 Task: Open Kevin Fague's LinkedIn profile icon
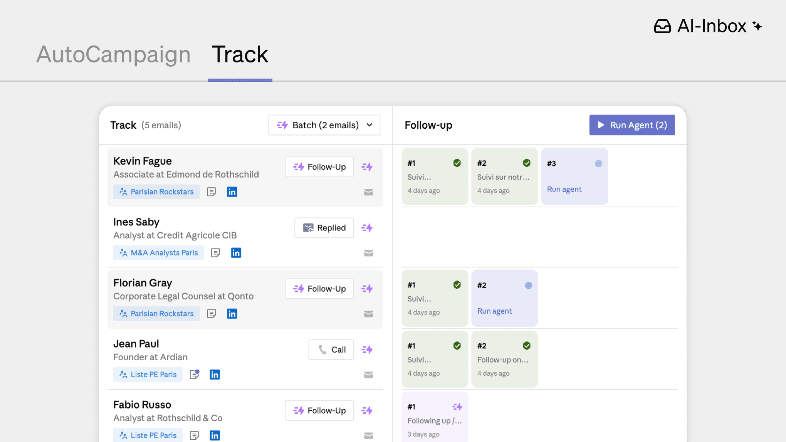click(x=232, y=192)
